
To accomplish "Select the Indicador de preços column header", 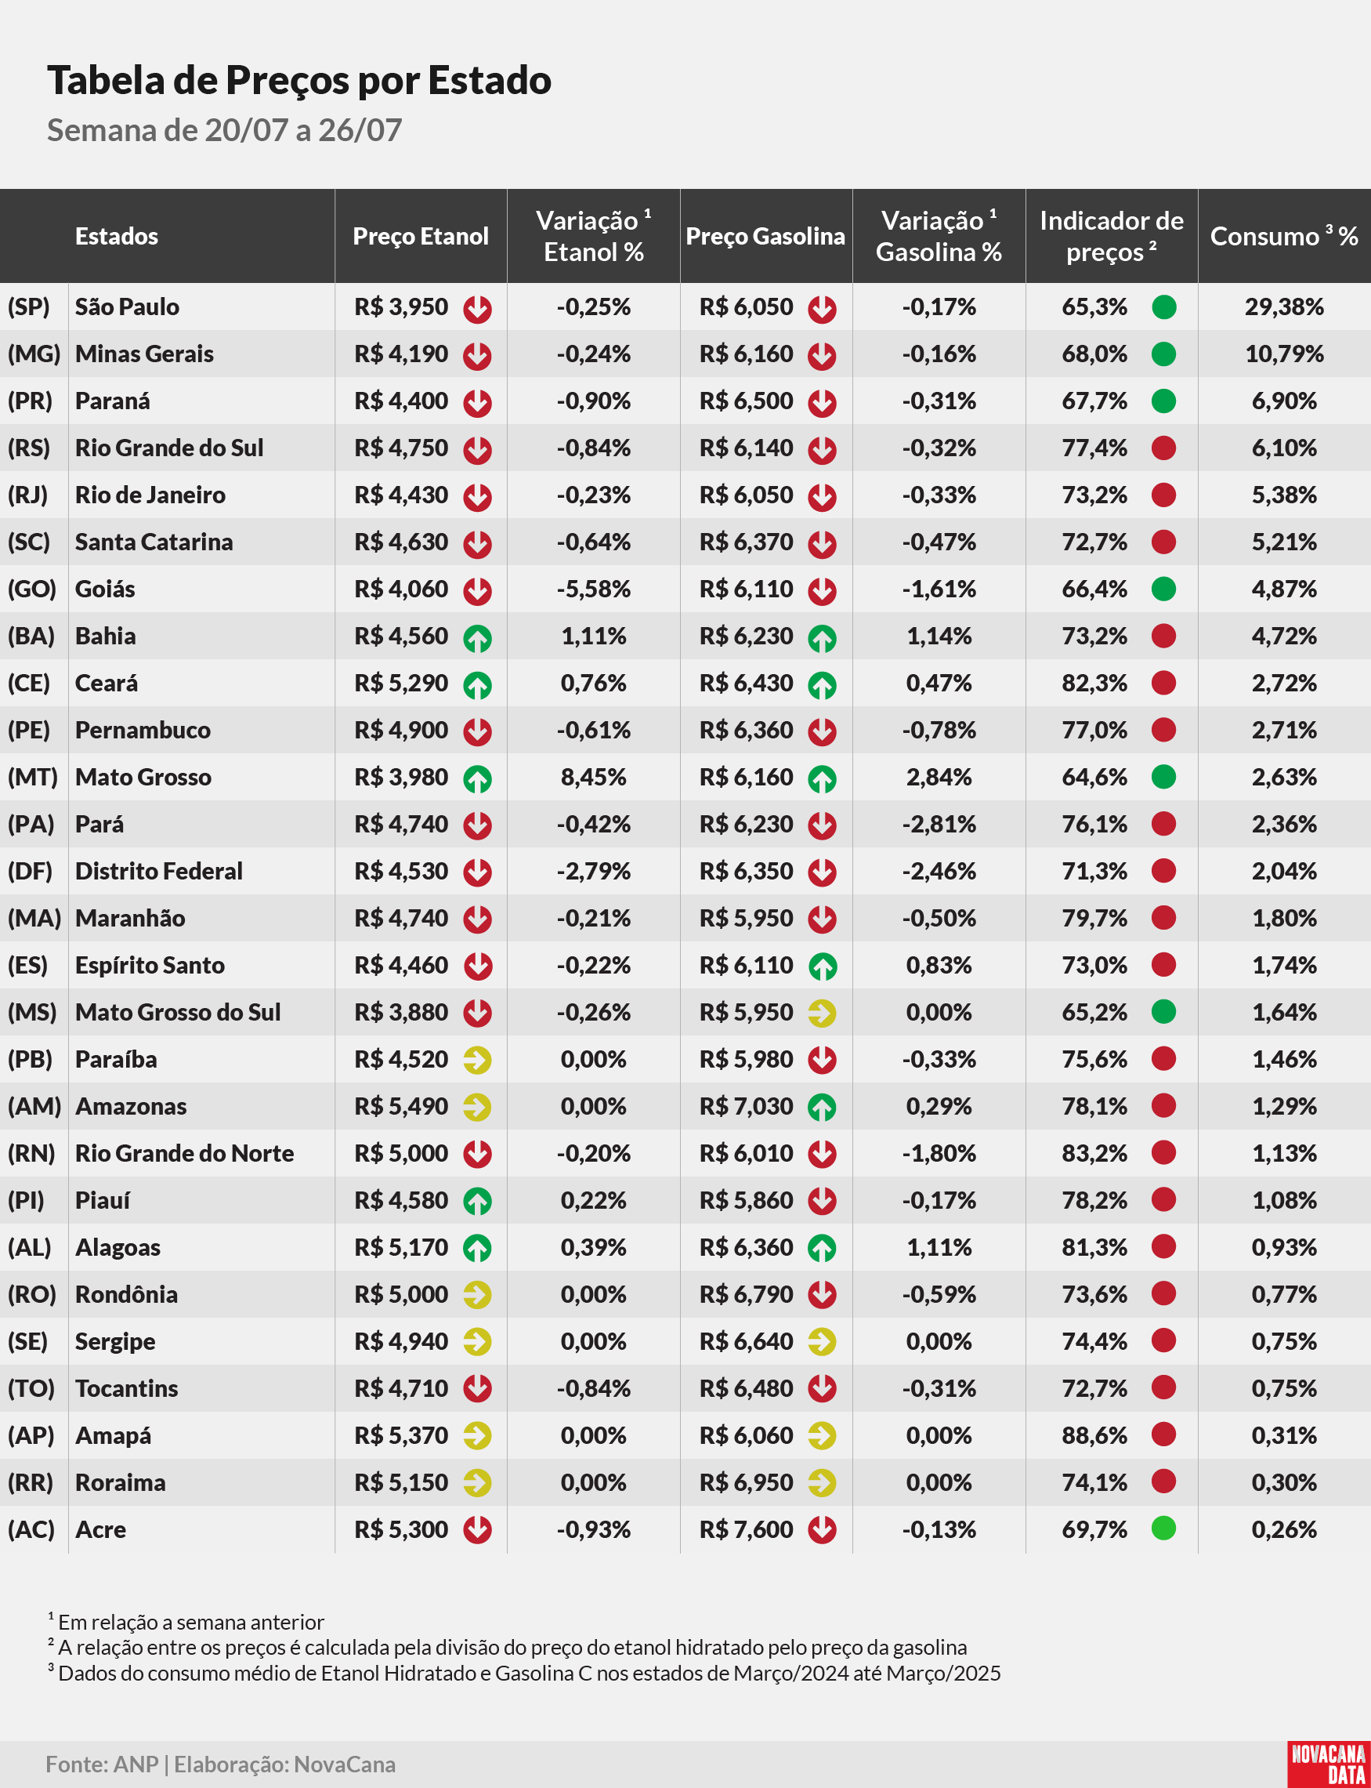I will (x=1112, y=236).
